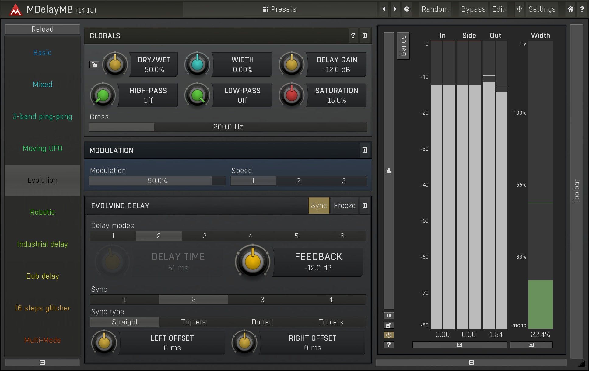
Task: Click the Random button
Action: click(x=435, y=9)
